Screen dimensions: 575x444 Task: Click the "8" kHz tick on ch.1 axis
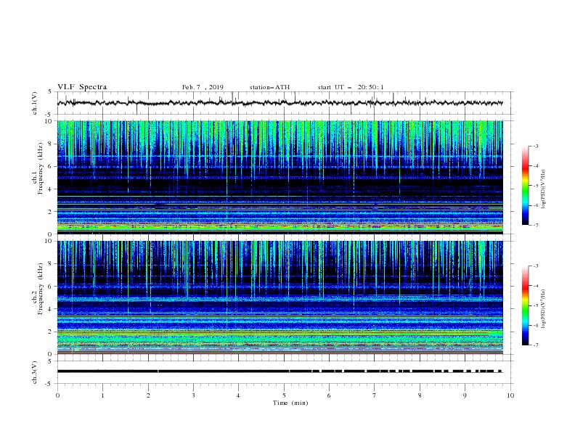pos(51,144)
